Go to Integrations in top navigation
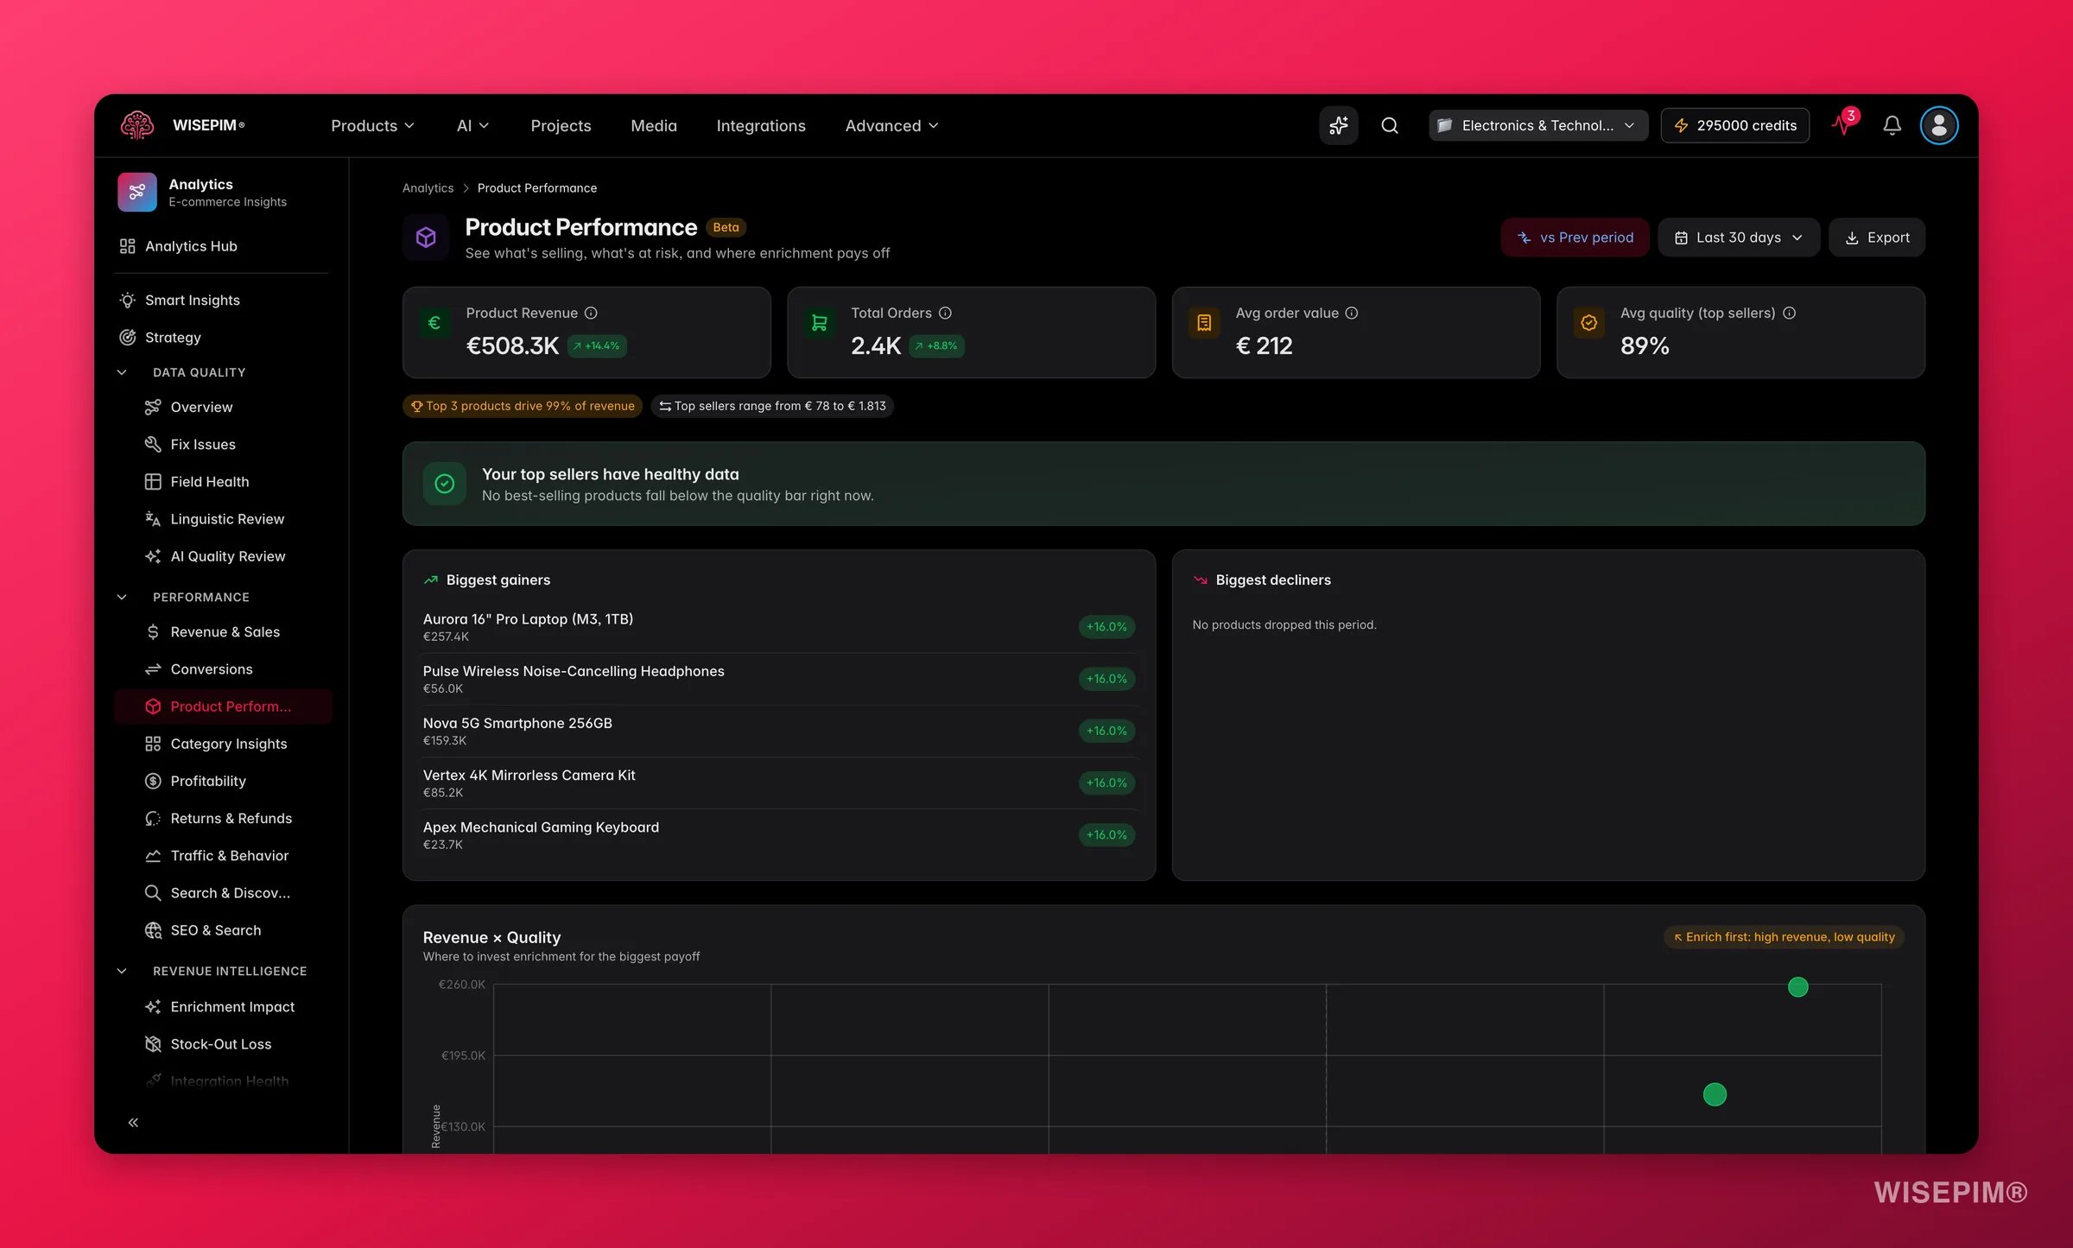Screen dimensions: 2073x1248 tap(760, 125)
